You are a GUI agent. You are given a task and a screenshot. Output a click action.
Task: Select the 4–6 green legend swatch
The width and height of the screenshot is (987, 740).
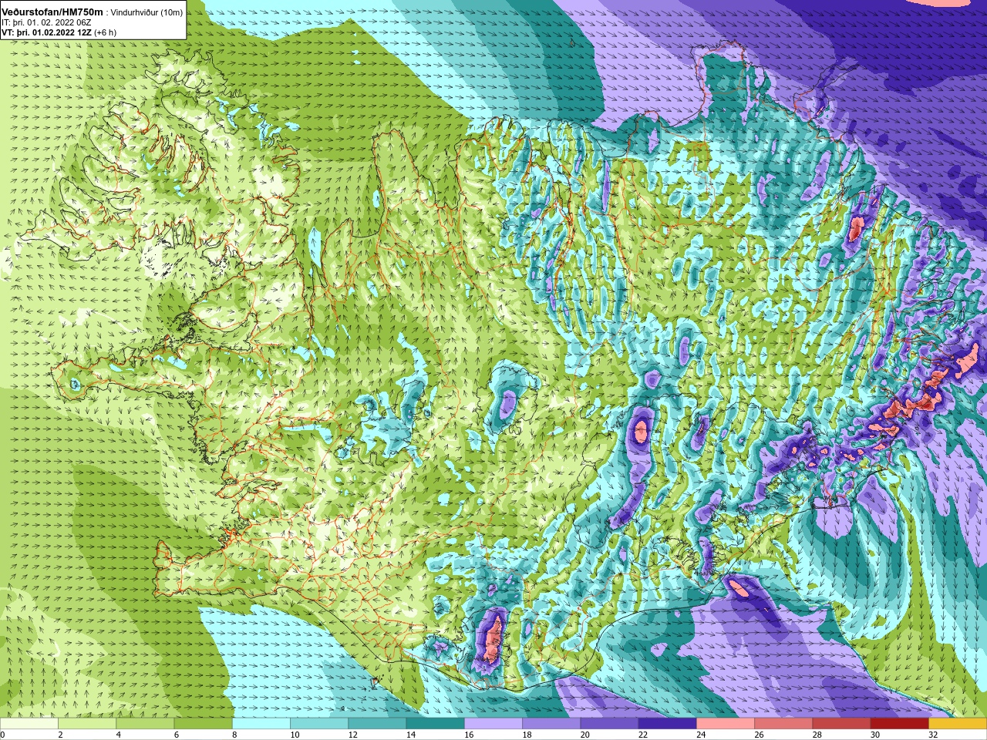[145, 724]
